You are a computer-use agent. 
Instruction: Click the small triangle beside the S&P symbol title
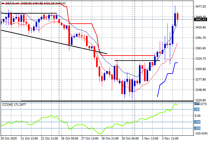pyautogui.click(x=3, y=3)
